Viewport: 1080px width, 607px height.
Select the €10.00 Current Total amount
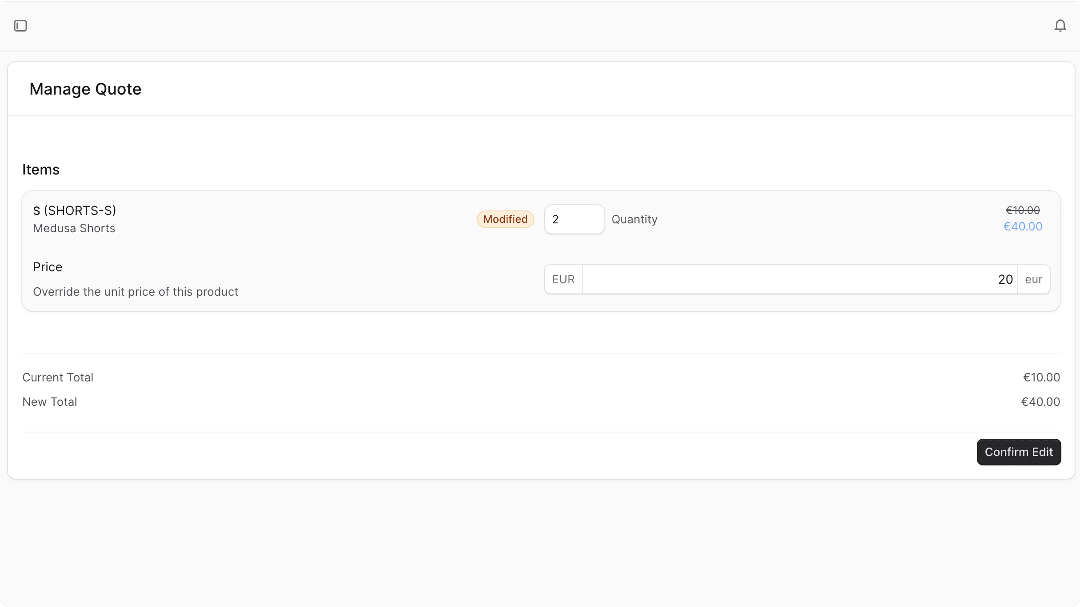[1041, 377]
